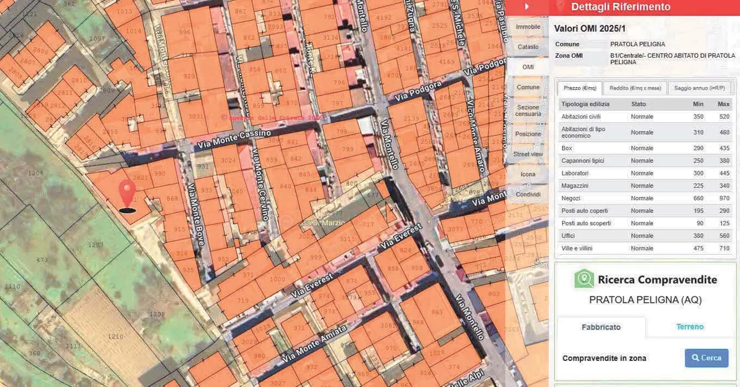The height and width of the screenshot is (387, 740).
Task: Open the Sezione censuaria tab
Action: 528,110
